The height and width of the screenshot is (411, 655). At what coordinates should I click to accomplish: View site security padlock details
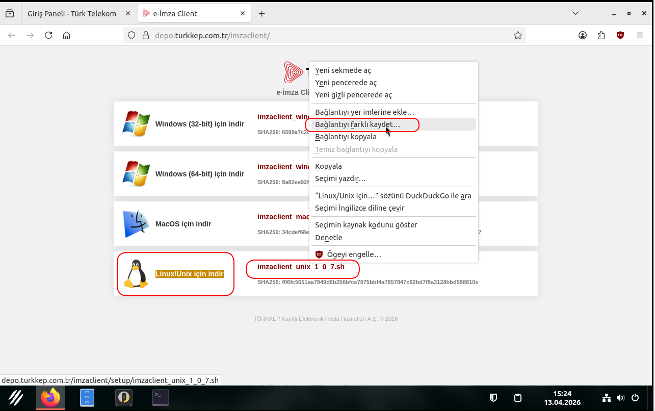145,35
